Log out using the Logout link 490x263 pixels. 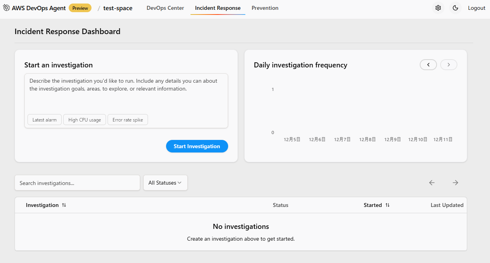pos(477,8)
